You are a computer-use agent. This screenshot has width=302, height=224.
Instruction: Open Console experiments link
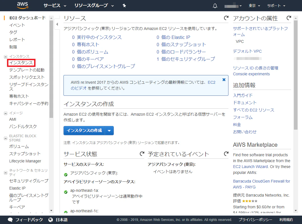251,74
